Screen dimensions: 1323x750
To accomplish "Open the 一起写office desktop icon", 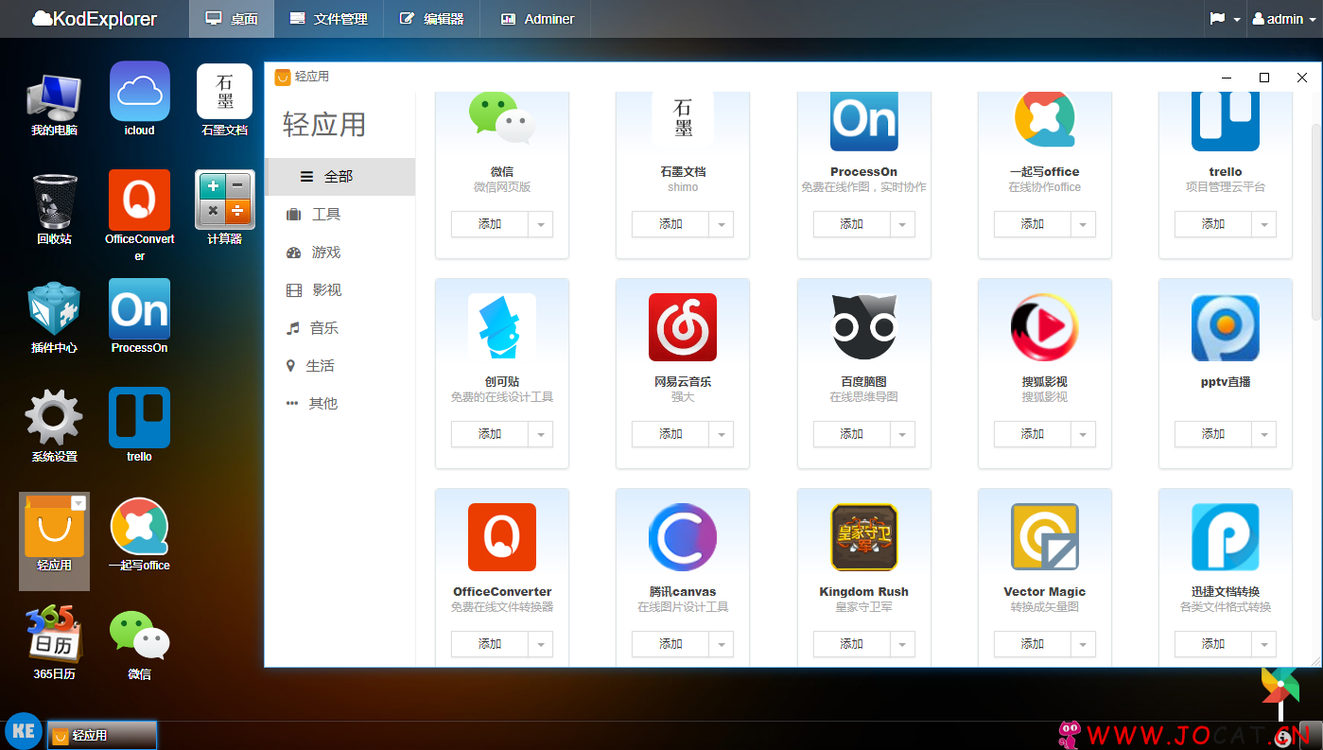I will tap(139, 536).
